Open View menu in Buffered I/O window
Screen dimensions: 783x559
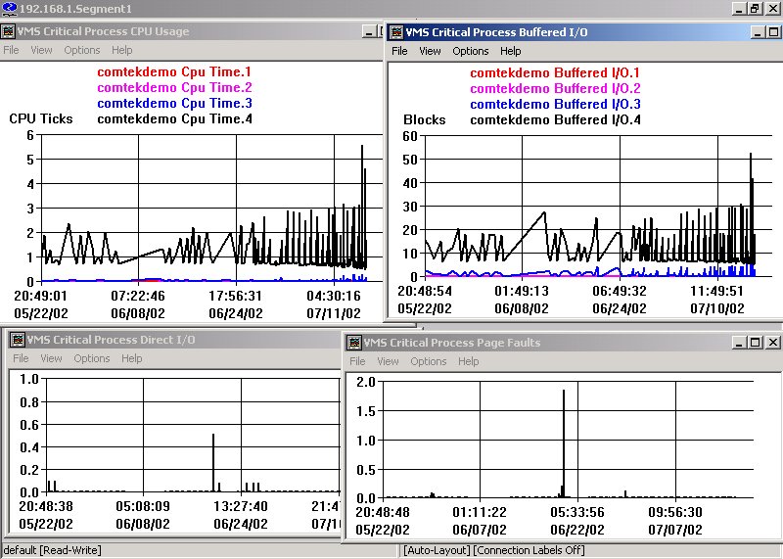click(x=430, y=51)
